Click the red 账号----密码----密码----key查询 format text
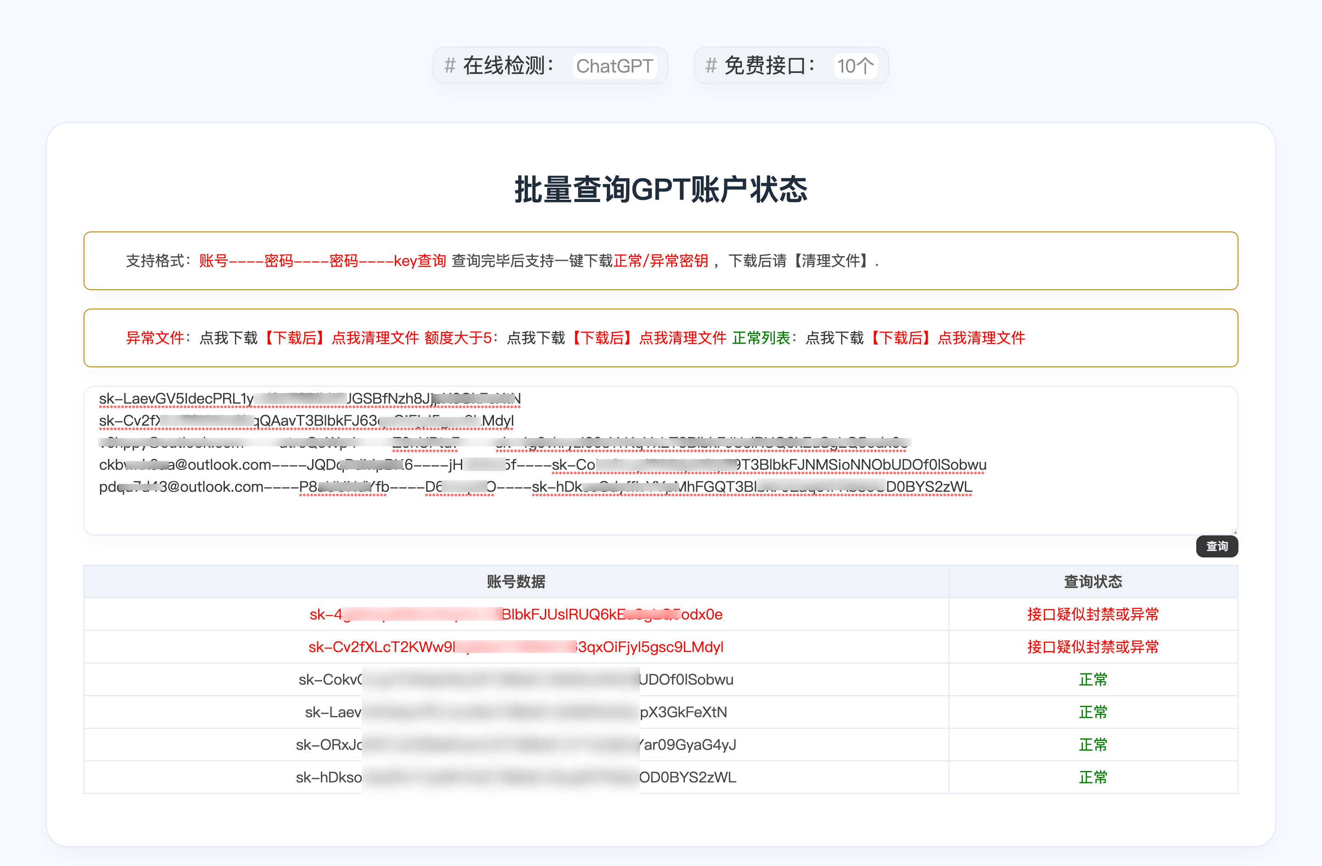Image resolution: width=1322 pixels, height=866 pixels. pos(323,260)
